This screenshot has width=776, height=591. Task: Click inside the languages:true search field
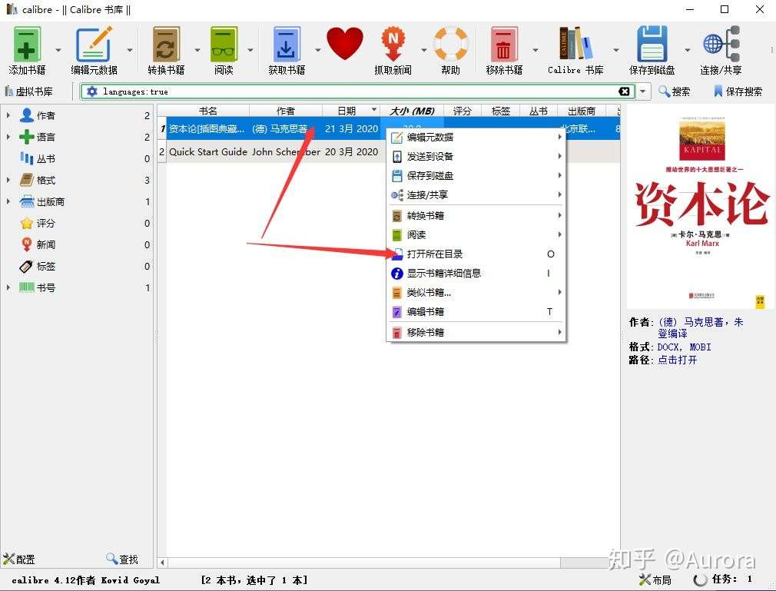[356, 91]
